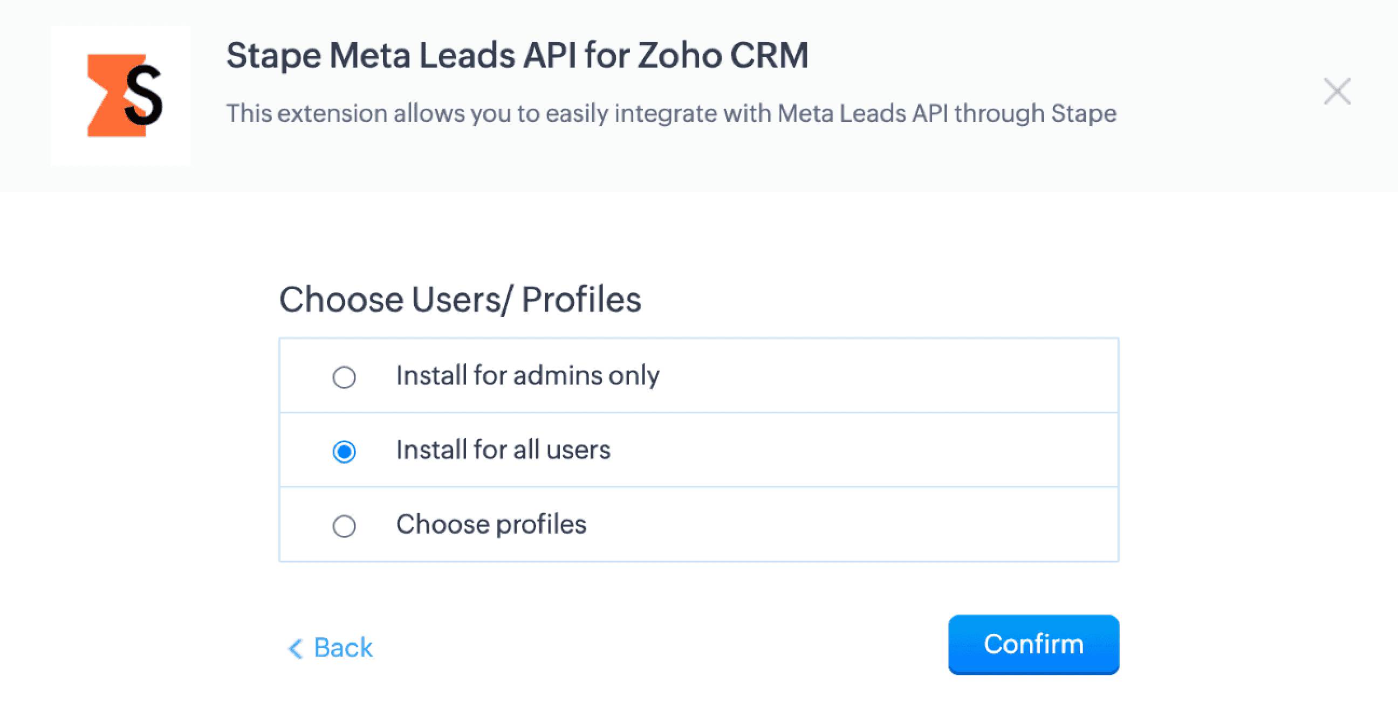The image size is (1398, 717).
Task: Click the extension description text
Action: point(671,113)
